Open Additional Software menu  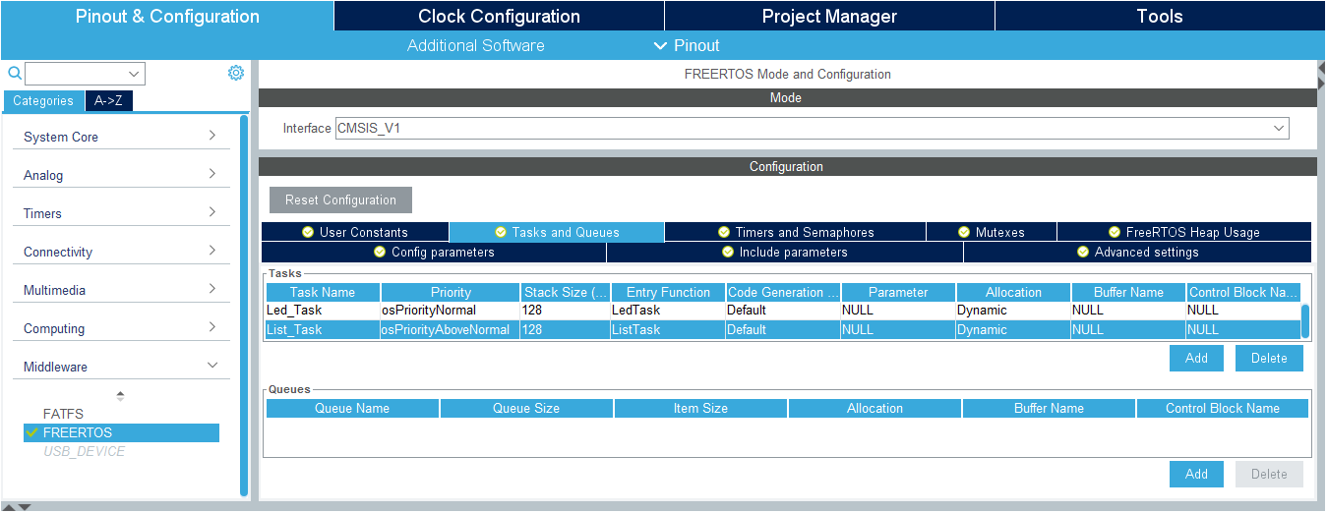coord(475,45)
